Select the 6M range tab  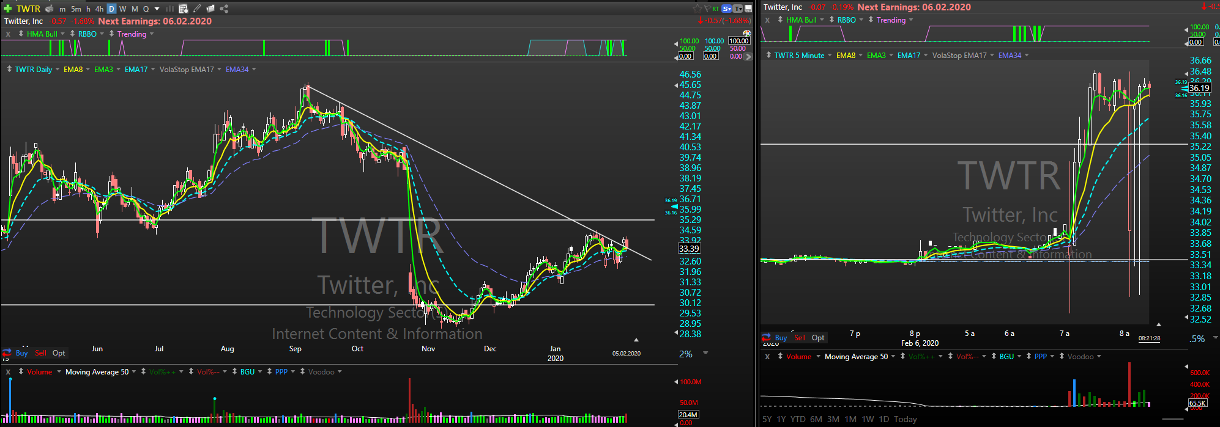point(816,419)
